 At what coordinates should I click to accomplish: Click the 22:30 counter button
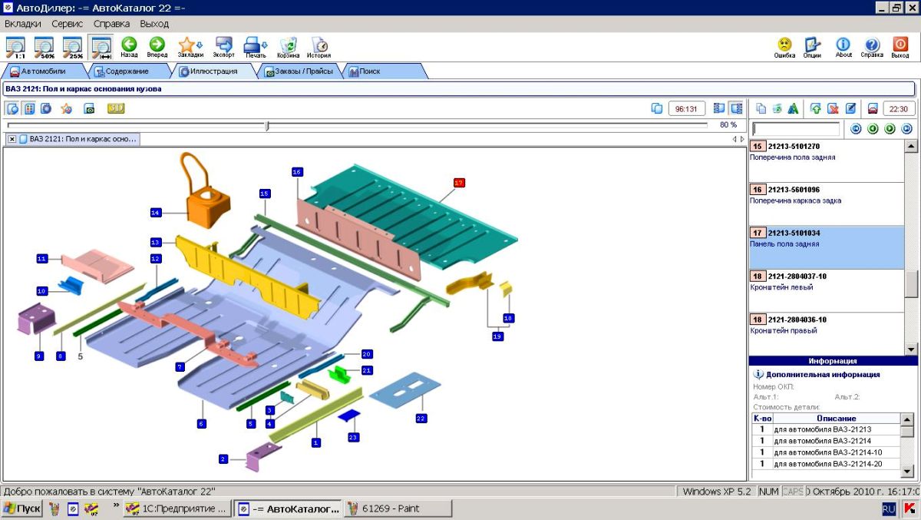point(900,108)
